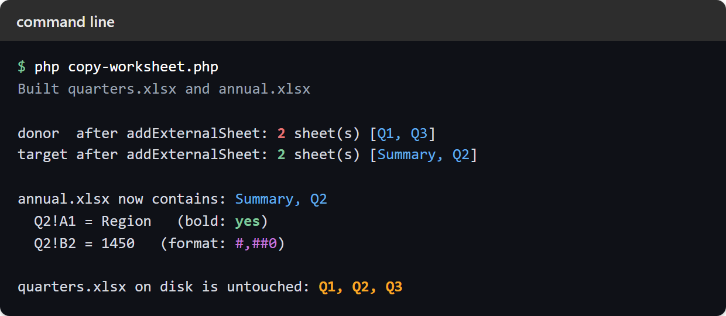Click the "Built quarters.xlsx and annual.xlsx" line
The height and width of the screenshot is (316, 726).
164,89
